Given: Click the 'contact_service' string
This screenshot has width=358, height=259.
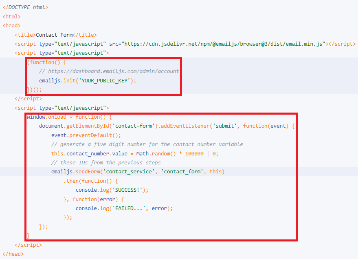Looking at the screenshot, I should click(x=129, y=172).
